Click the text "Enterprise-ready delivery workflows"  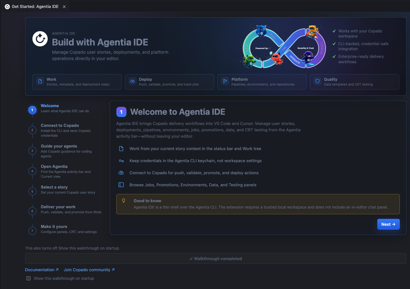[x=361, y=59]
